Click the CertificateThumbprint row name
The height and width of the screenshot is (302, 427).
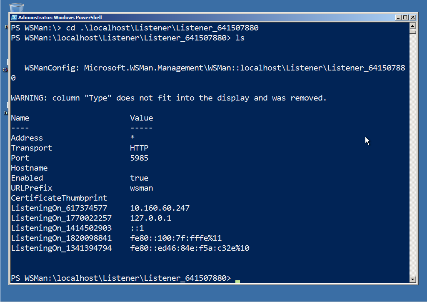click(59, 198)
